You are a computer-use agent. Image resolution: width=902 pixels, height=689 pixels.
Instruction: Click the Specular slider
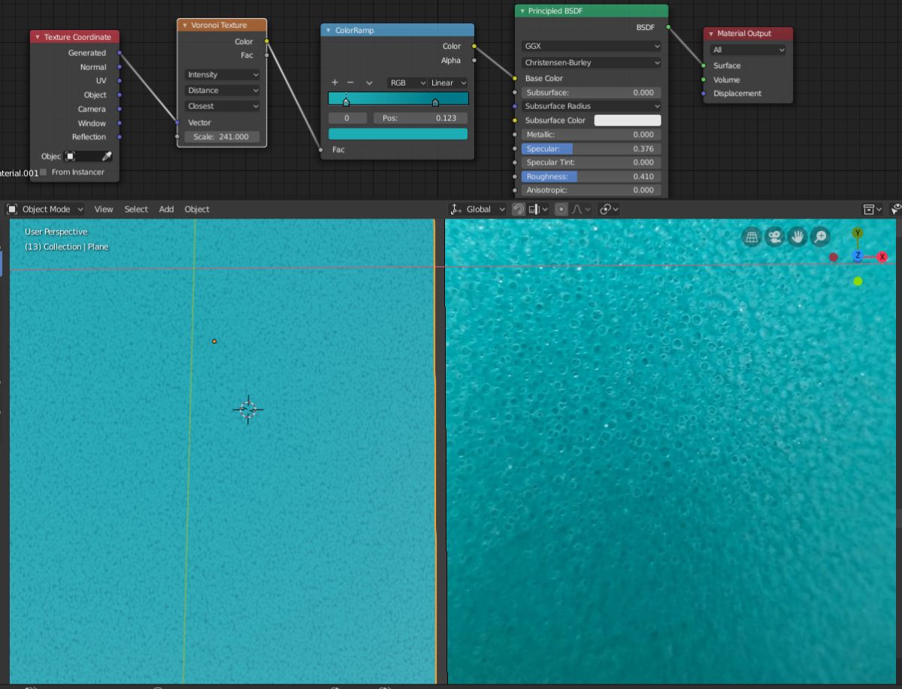pyautogui.click(x=592, y=149)
